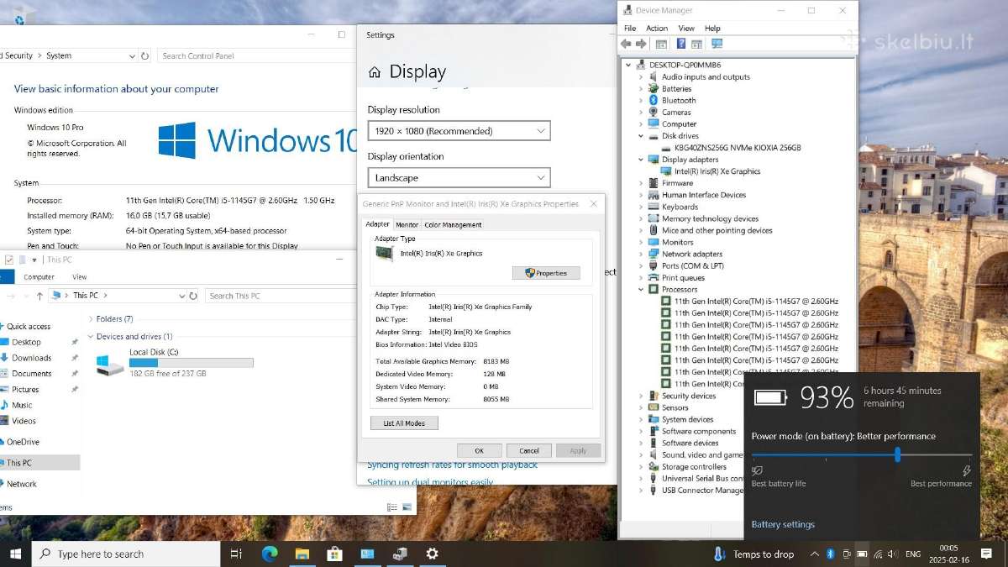The height and width of the screenshot is (567, 1008).
Task: Open the Computer ribbon tab in File Explorer
Action: pyautogui.click(x=39, y=276)
